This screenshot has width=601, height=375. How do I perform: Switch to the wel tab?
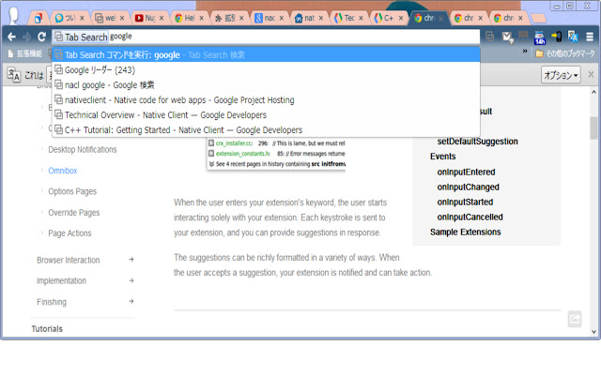(109, 18)
